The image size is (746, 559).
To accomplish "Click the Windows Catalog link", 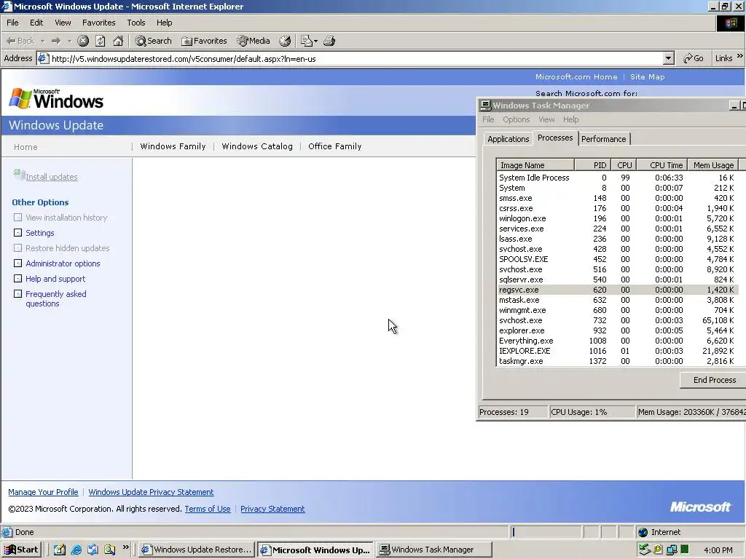I will click(257, 146).
